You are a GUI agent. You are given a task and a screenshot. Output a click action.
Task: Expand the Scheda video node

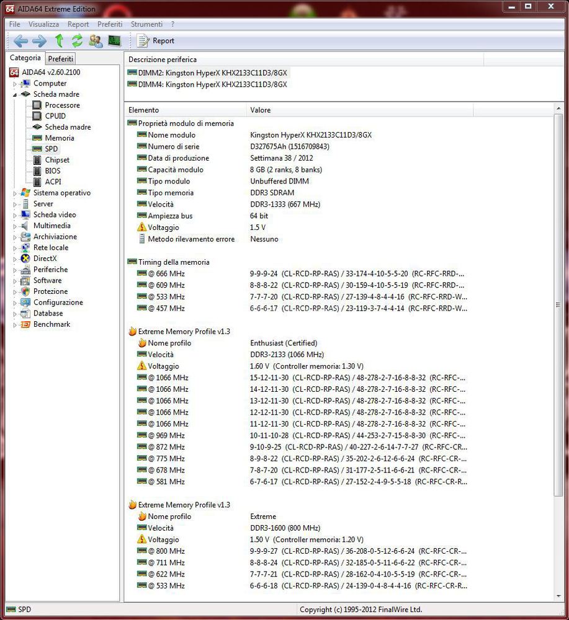click(x=15, y=215)
